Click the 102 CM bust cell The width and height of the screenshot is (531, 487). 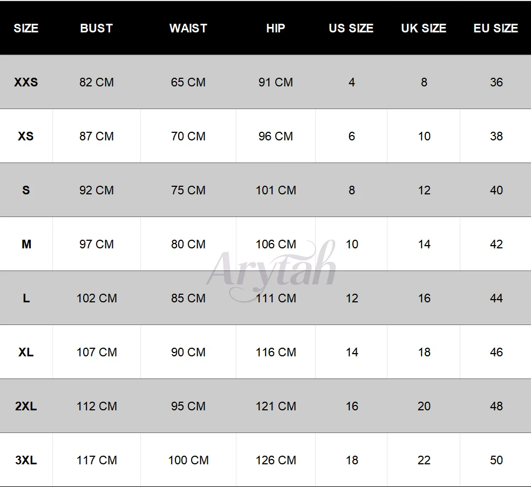(97, 299)
